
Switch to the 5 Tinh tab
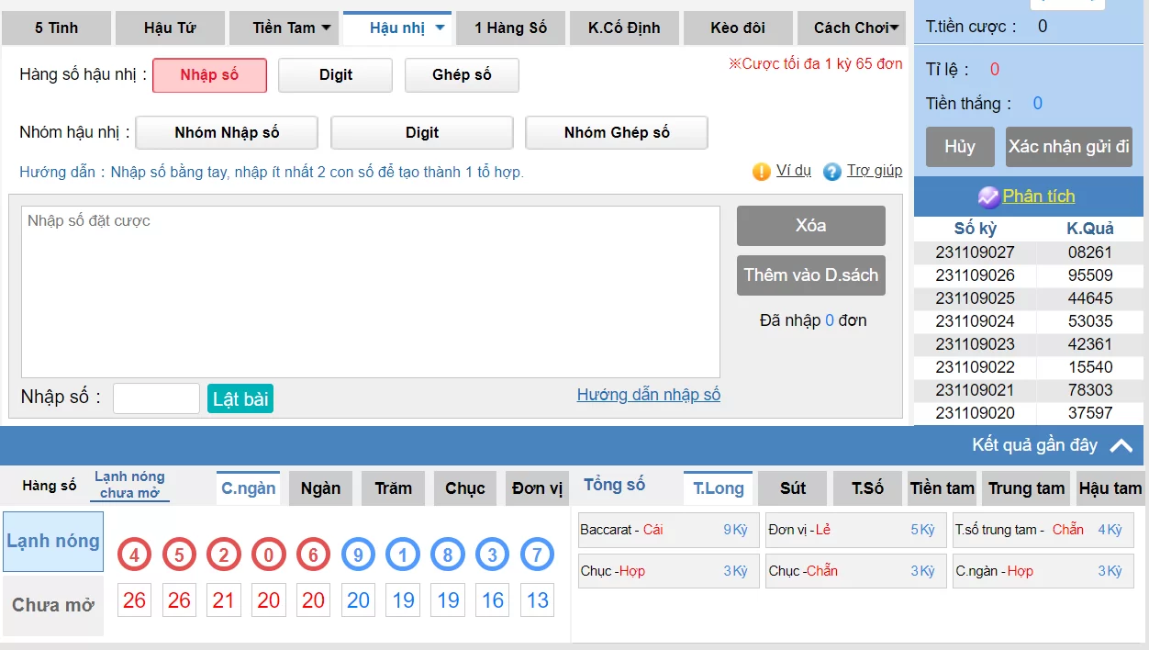[56, 28]
